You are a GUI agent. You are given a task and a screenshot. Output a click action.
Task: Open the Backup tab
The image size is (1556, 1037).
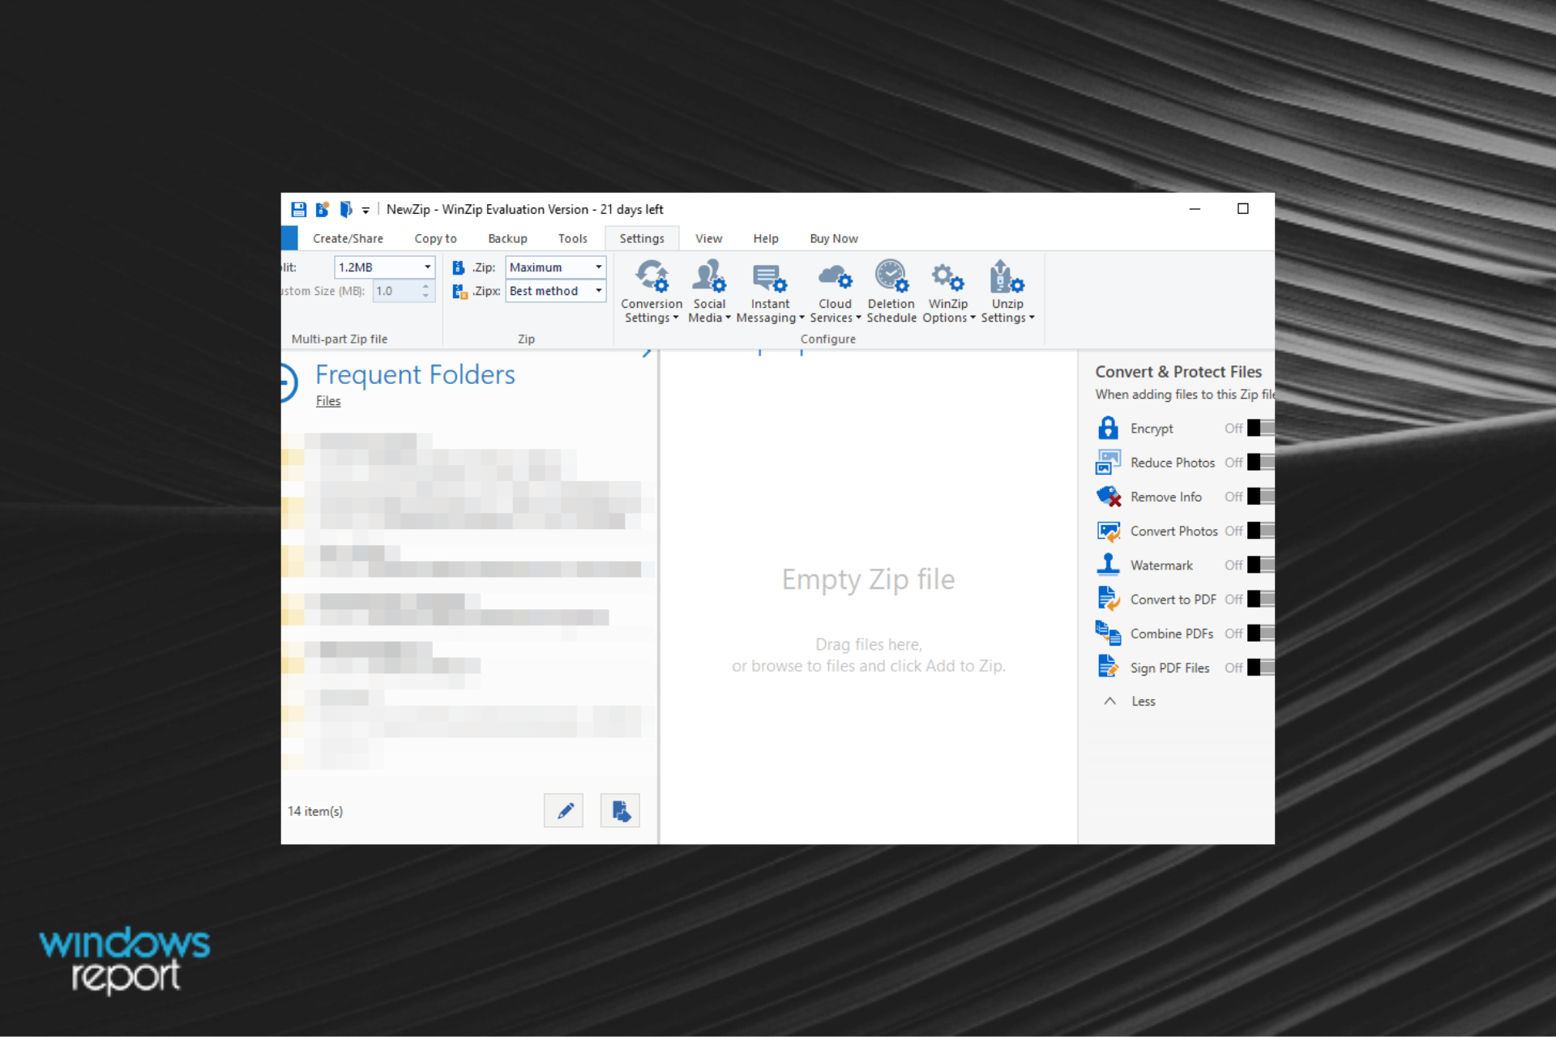507,238
